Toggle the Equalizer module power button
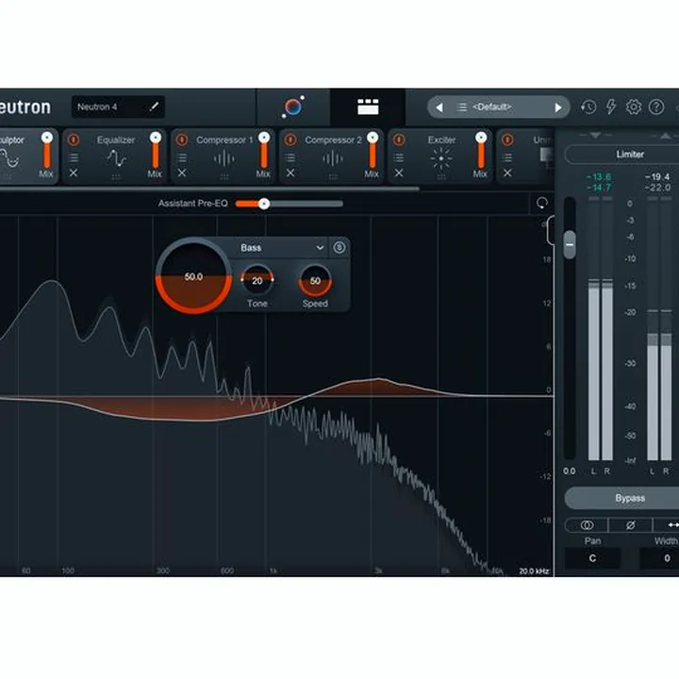 tap(74, 140)
